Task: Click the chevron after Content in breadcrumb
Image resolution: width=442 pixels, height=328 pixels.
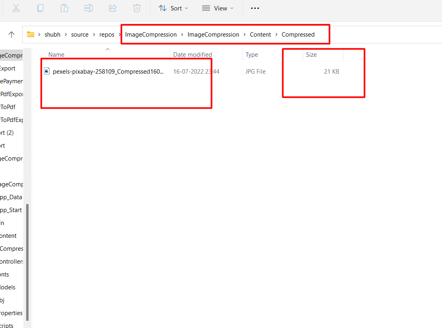Action: pos(276,35)
